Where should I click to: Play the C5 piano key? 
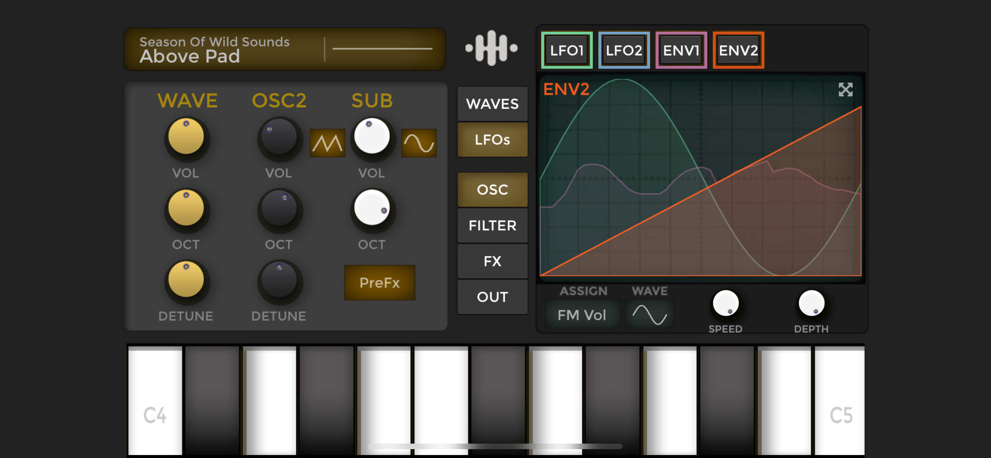coord(839,400)
